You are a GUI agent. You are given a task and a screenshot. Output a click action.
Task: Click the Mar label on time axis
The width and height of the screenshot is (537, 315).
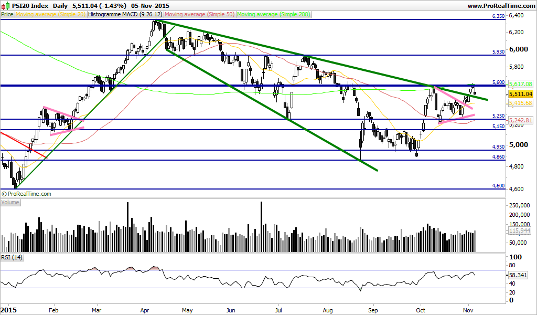(97, 310)
